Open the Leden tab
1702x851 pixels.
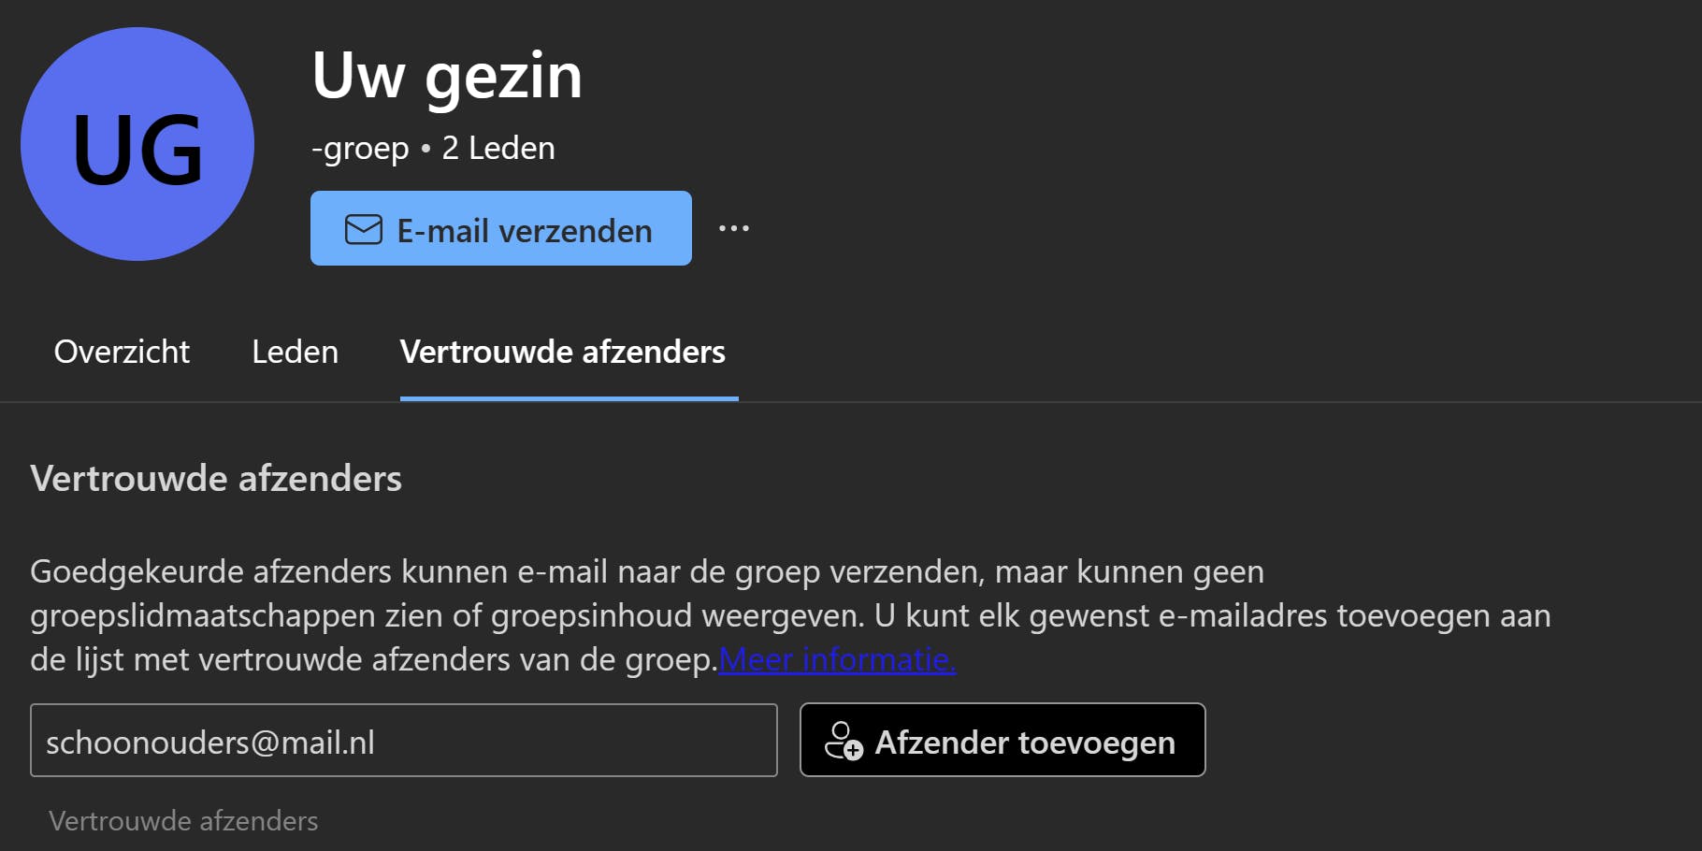pyautogui.click(x=295, y=352)
